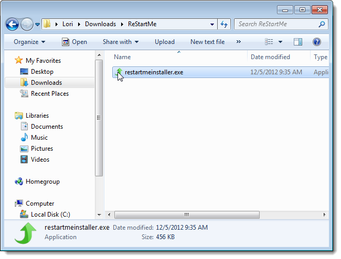Viewport: 341px width, 259px height.
Task: Click the folder icon in the address bar
Action: point(47,24)
